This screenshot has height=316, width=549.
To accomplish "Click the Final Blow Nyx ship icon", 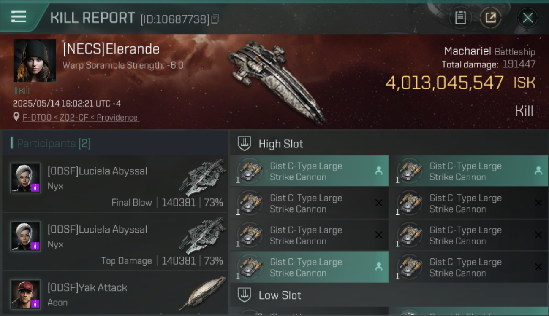I will point(202,177).
